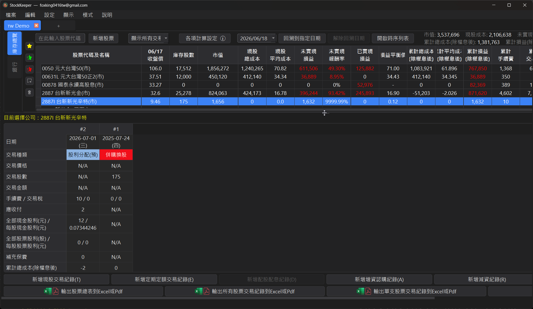Click the 2026-07-01 date cell

pos(83,142)
